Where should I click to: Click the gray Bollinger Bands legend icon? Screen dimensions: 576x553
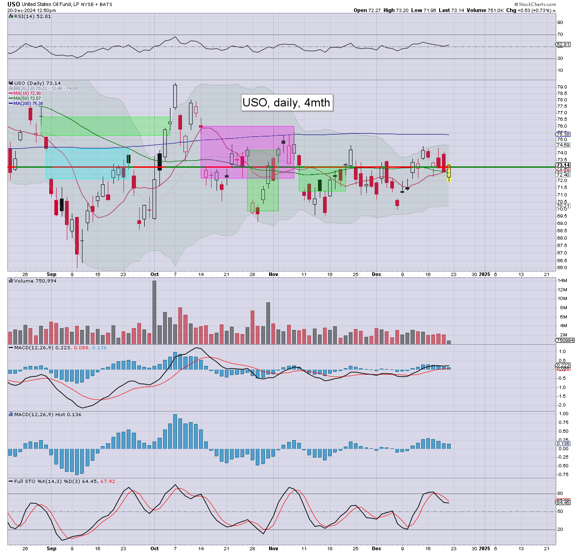tap(11, 88)
